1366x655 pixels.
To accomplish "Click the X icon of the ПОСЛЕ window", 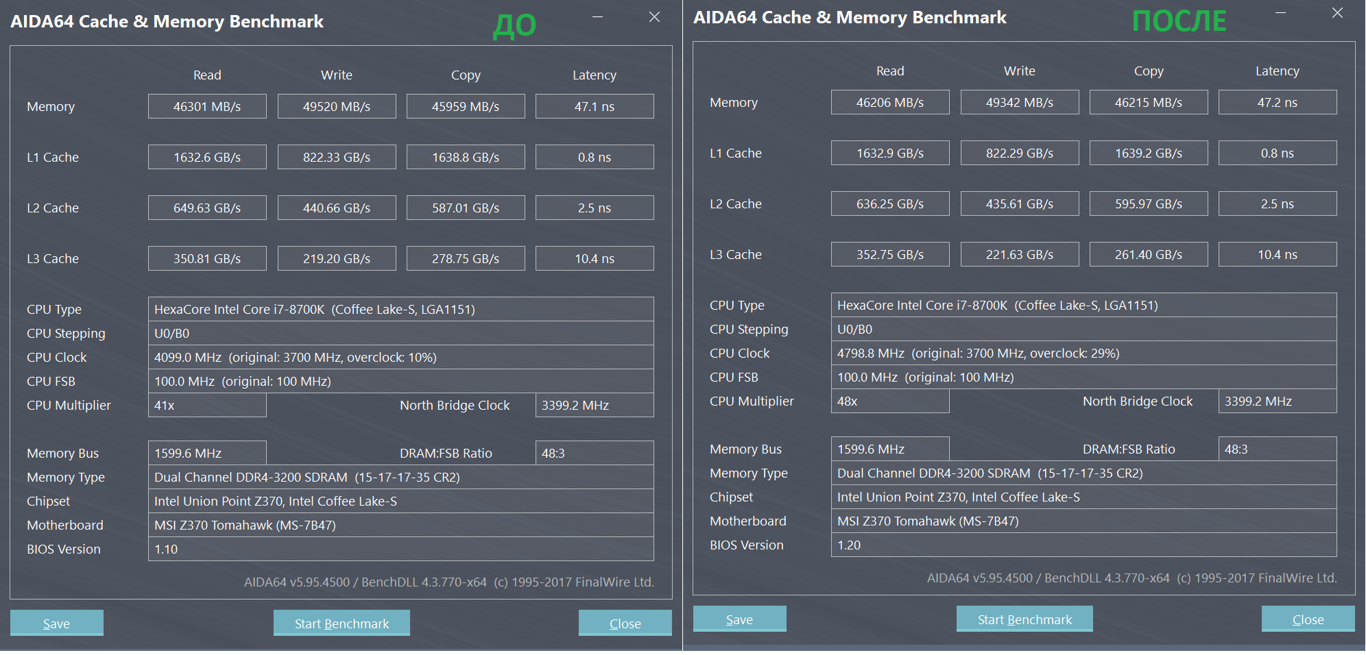I will click(x=1337, y=13).
